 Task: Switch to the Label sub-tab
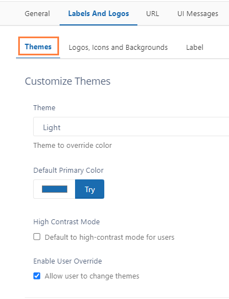click(x=195, y=47)
